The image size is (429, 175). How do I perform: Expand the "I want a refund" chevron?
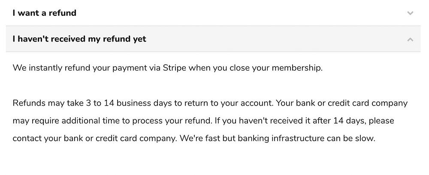[x=410, y=13]
